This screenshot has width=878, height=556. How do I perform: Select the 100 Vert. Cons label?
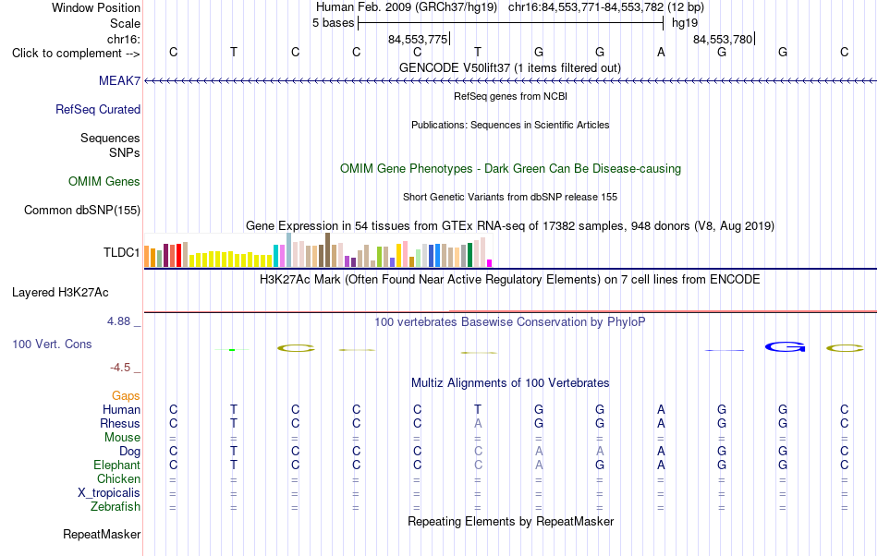click(52, 344)
